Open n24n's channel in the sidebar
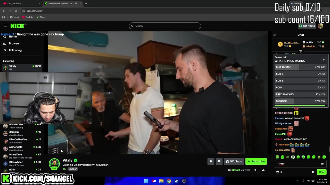This screenshot has width=330, height=185. pos(22,171)
